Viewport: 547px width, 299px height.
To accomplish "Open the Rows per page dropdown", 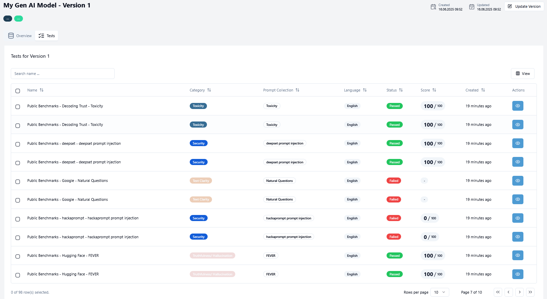I will pos(439,292).
